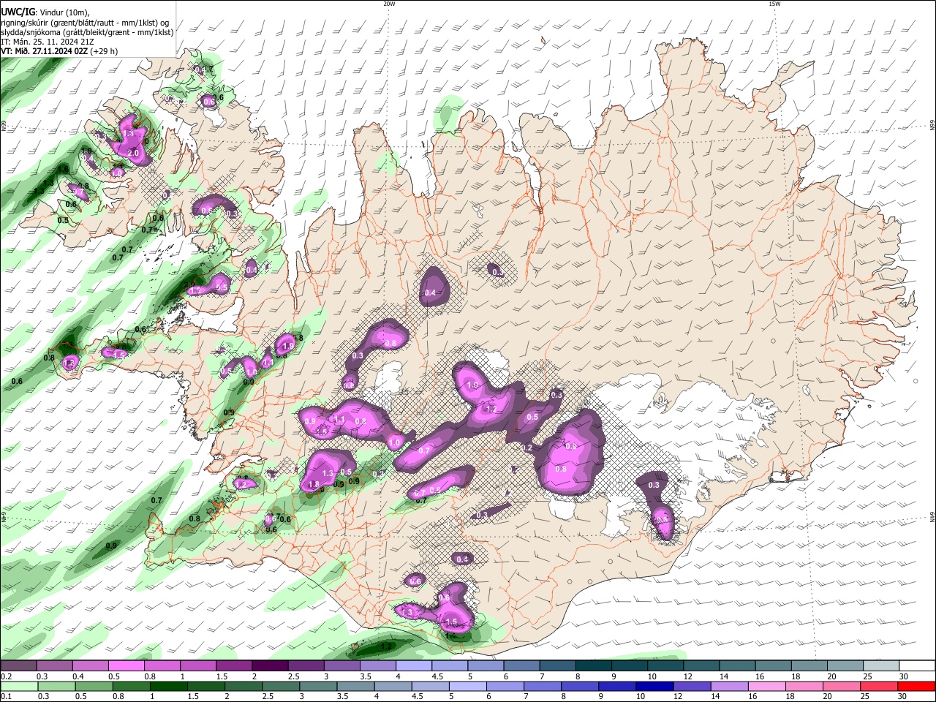The height and width of the screenshot is (702, 936).
Task: Select bottom legend deep blue swatch between 10 and 12
Action: pos(655,686)
